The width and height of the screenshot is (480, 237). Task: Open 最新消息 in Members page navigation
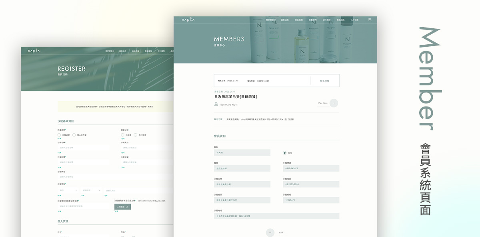pyautogui.click(x=284, y=20)
